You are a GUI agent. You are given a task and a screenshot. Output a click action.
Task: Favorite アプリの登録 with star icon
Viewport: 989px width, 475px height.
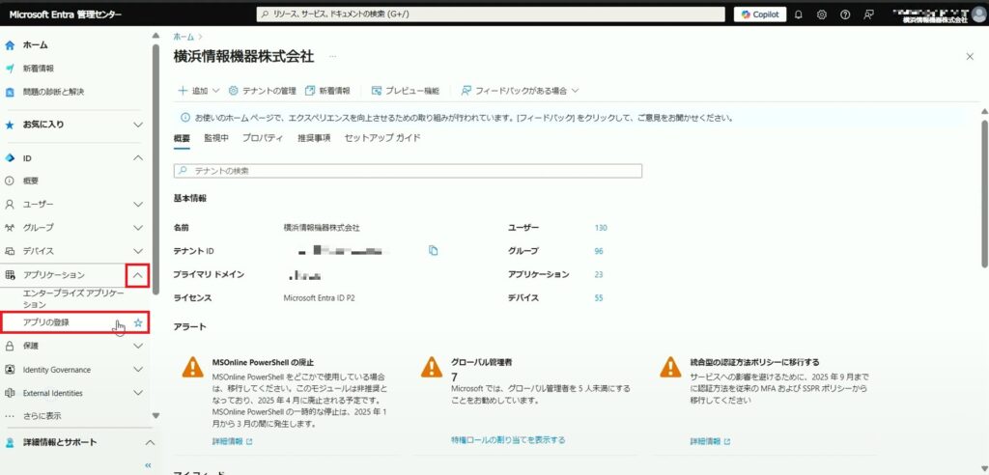coord(138,323)
